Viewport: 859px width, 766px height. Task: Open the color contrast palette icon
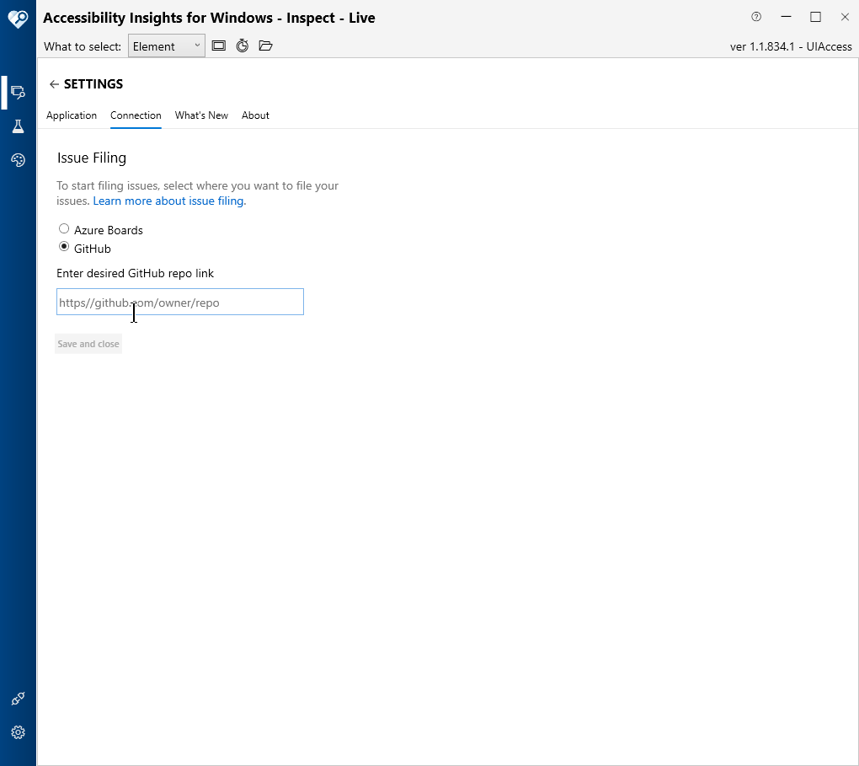click(x=18, y=160)
